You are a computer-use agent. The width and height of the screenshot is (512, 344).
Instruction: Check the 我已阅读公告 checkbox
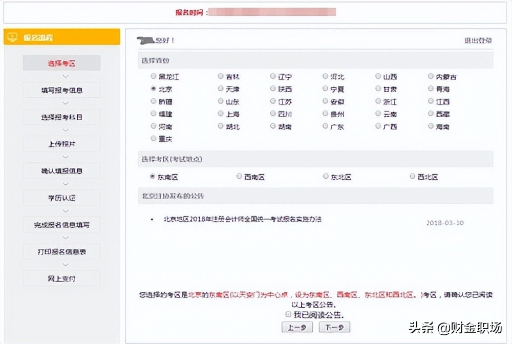click(288, 313)
